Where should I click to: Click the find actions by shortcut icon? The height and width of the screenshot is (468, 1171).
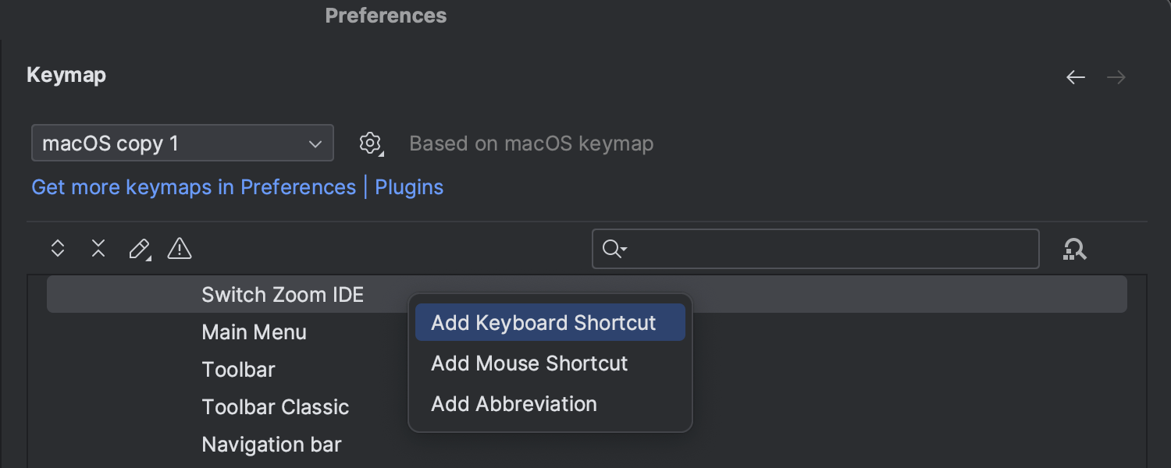[1074, 249]
